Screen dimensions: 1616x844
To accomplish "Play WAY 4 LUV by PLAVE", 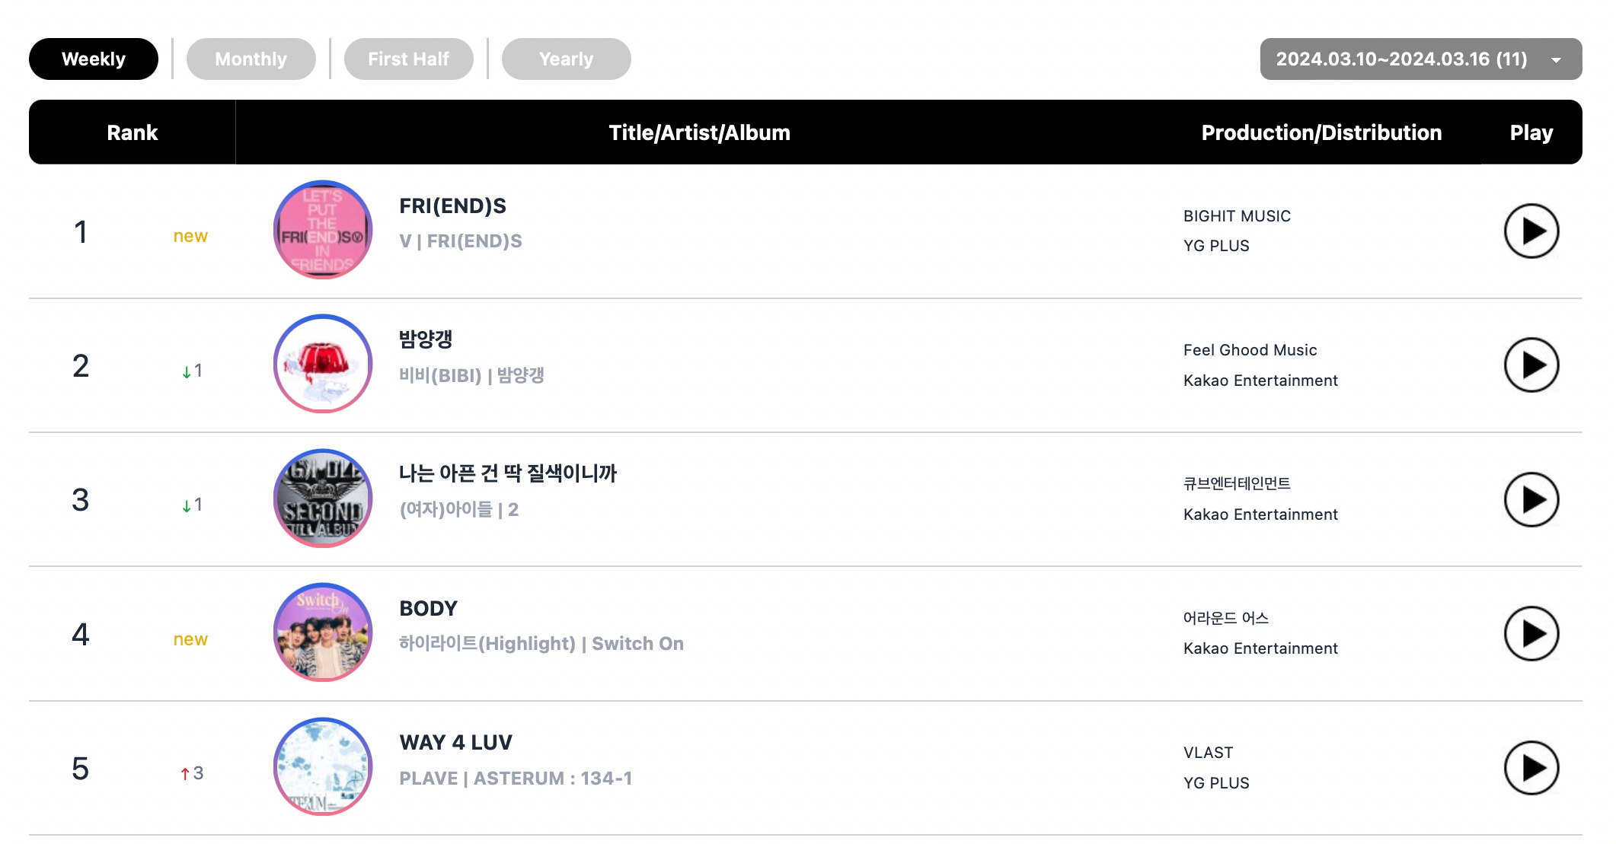I will point(1531,768).
